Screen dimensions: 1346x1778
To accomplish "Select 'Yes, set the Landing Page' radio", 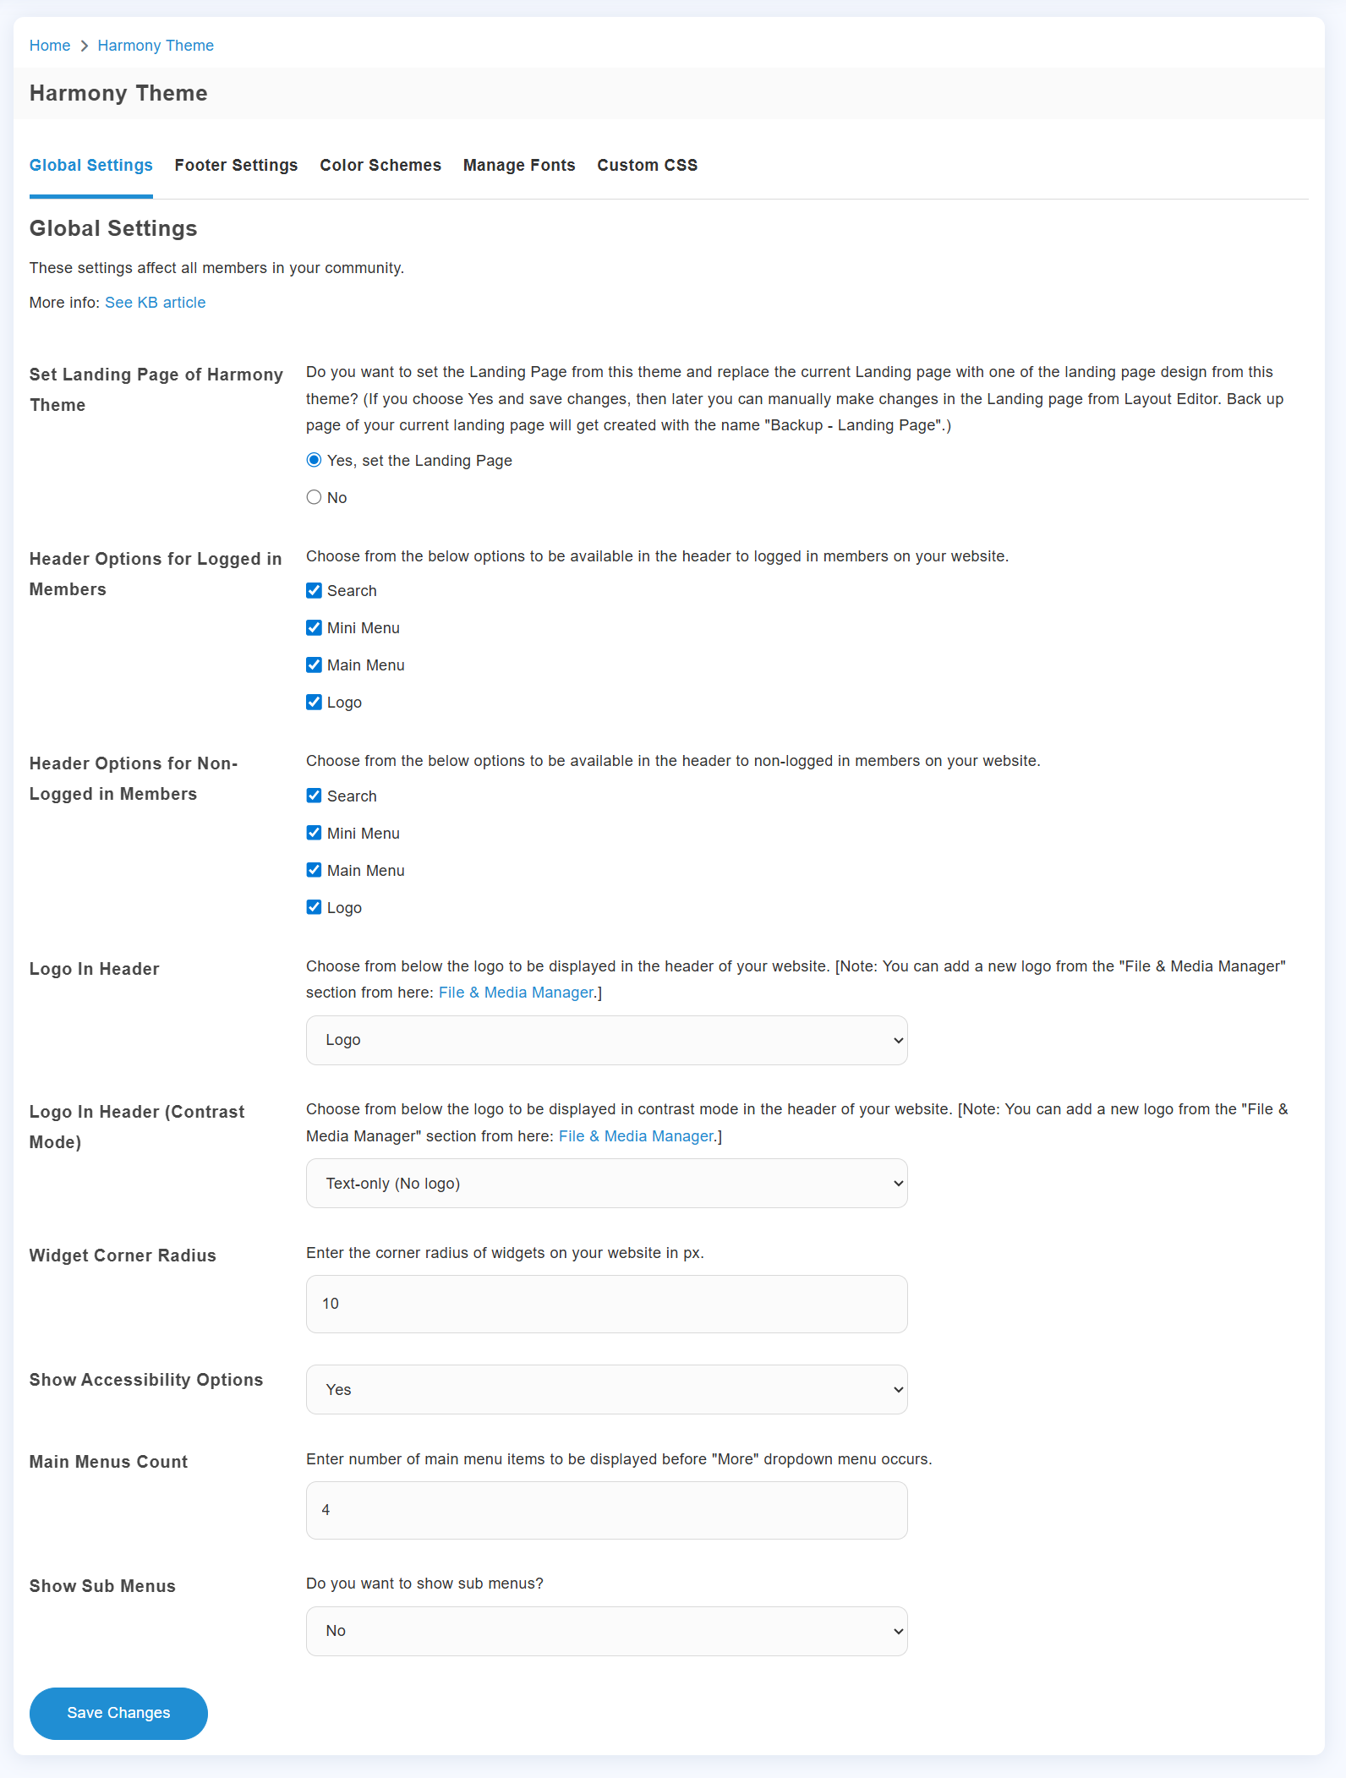I will click(314, 461).
